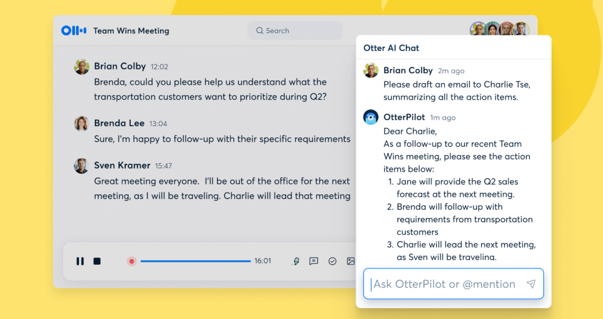Click Brian Colby name in transcript
Screen dimensions: 603x319
(120, 66)
